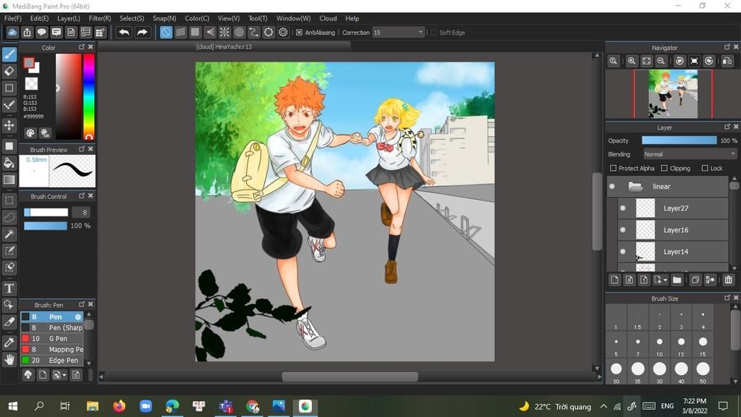Hide the linear folder visibility
The image size is (741, 417).
(612, 186)
